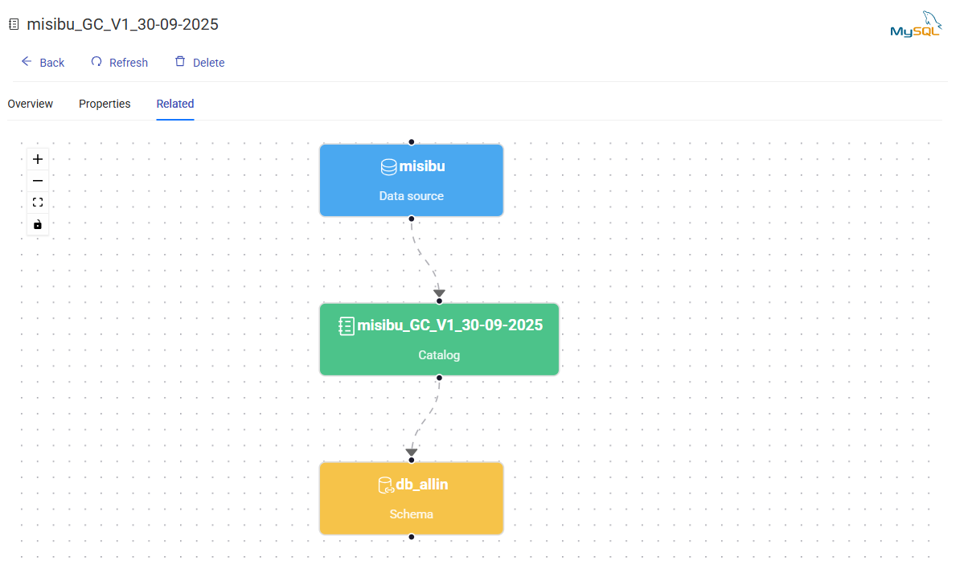Click the zoom out minus control
This screenshot has height=569, width=964.
click(x=38, y=181)
